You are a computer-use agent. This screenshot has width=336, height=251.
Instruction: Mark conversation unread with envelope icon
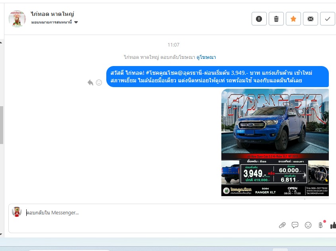pos(310,19)
